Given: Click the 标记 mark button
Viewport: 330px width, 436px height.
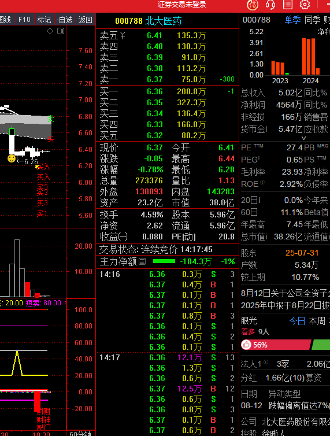Looking at the screenshot, I should 44,20.
